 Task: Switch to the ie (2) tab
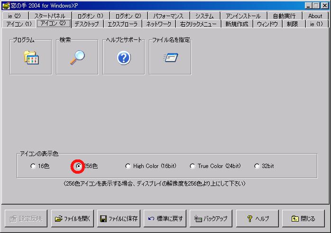pos(14,16)
